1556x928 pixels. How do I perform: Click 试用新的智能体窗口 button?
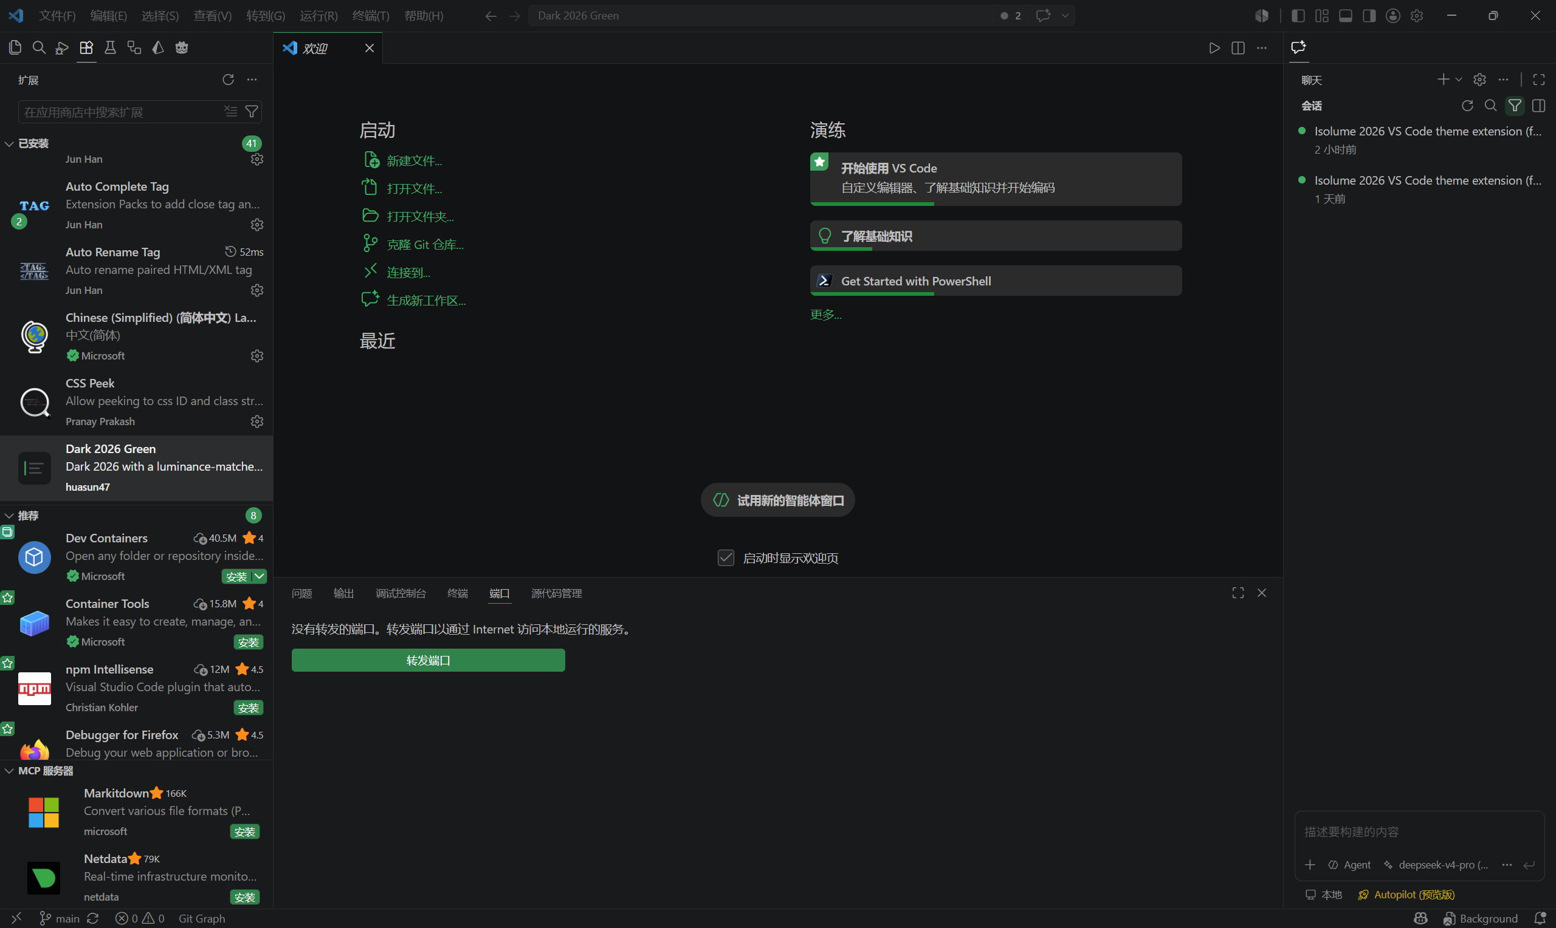click(x=777, y=500)
